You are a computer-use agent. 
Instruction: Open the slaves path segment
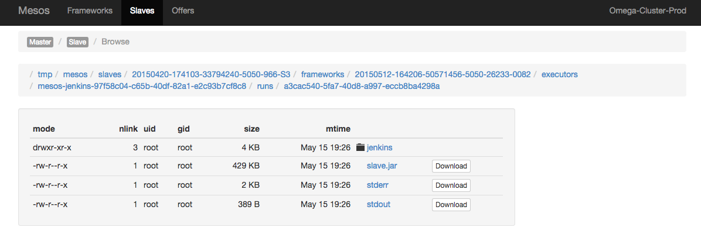pyautogui.click(x=110, y=74)
